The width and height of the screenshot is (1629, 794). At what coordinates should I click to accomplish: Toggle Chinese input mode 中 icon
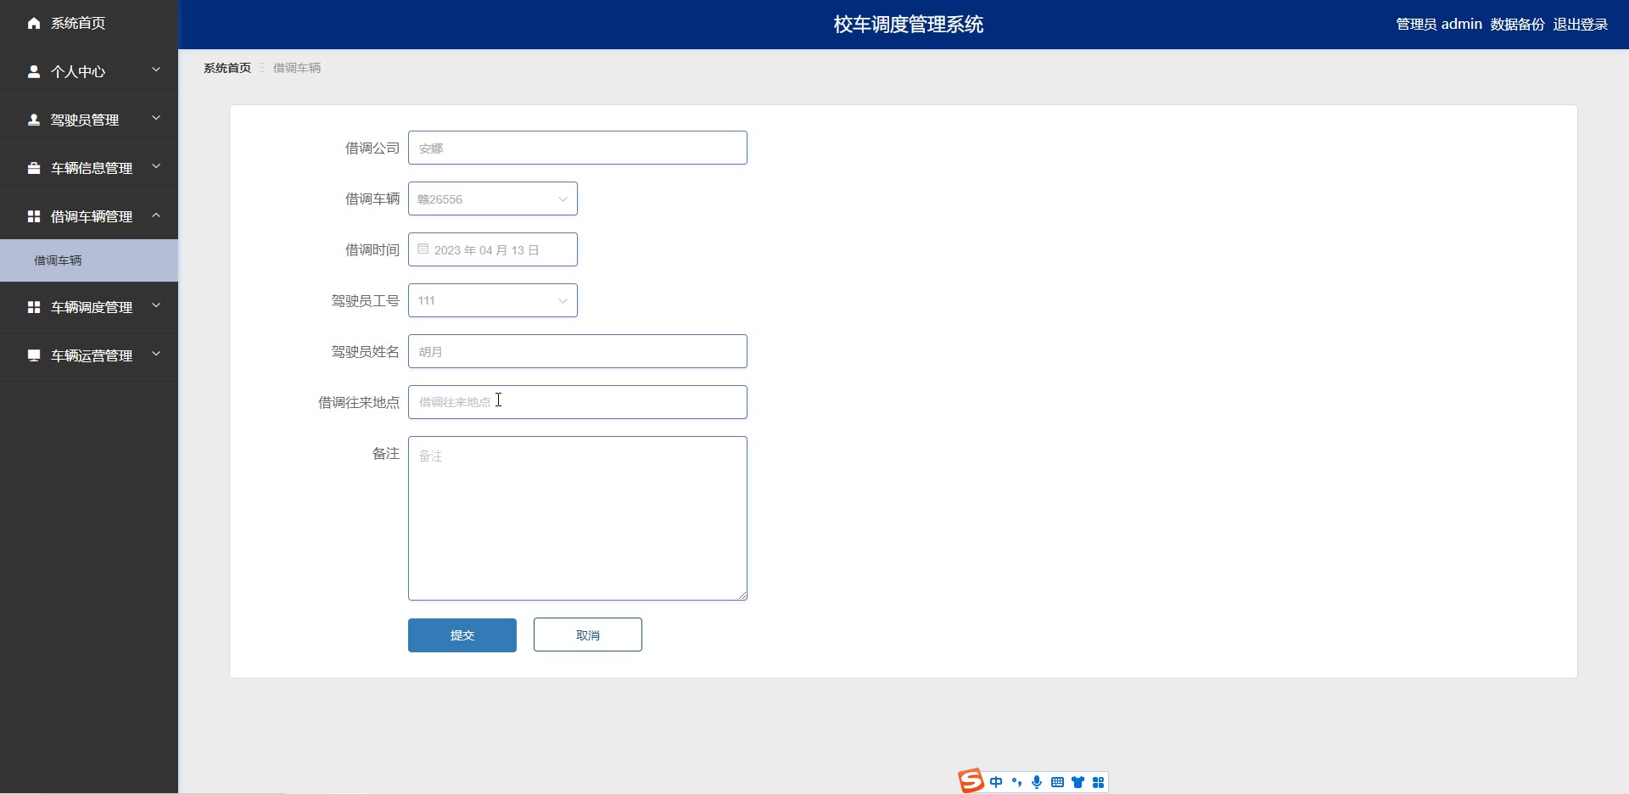(x=996, y=782)
